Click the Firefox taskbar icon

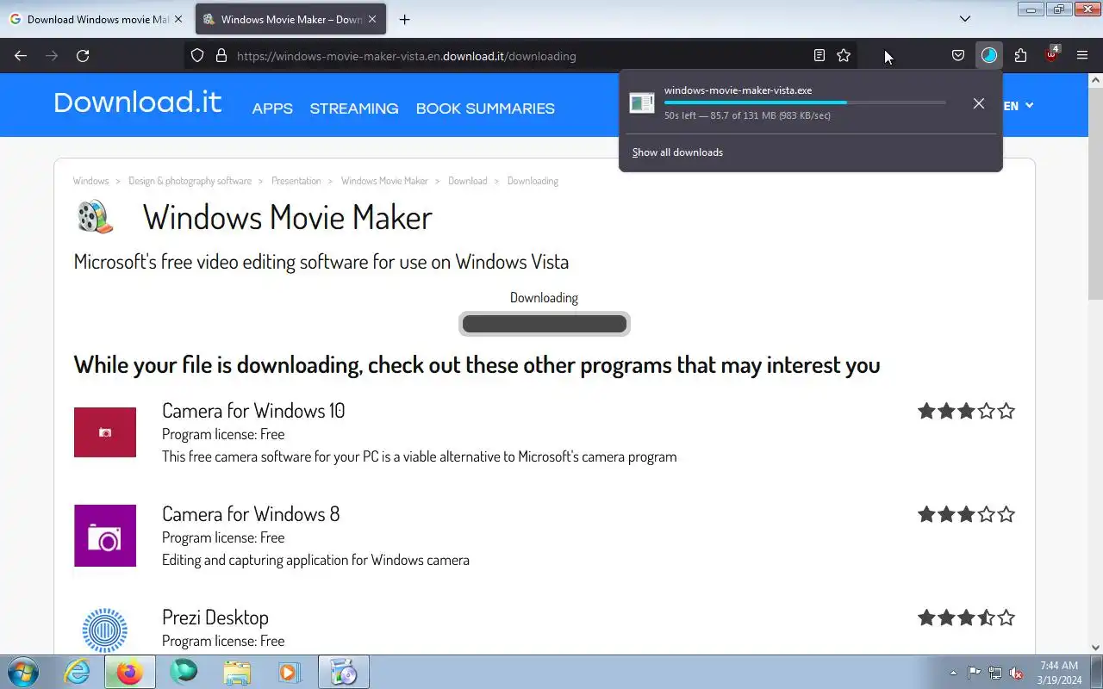point(130,672)
